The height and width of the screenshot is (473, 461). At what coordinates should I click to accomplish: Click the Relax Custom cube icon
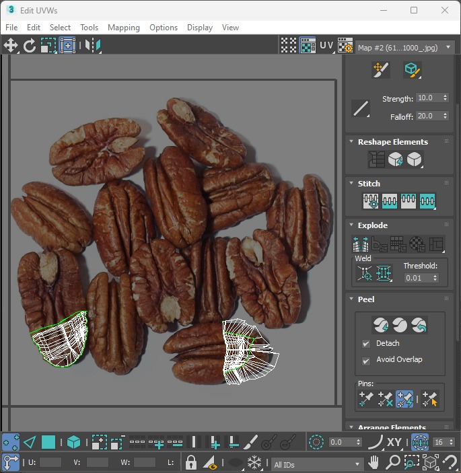click(415, 159)
